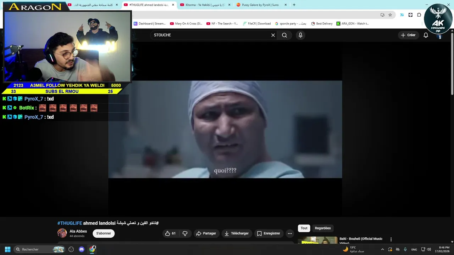
Task: Open the Best Delivery bookmark
Action: click(x=322, y=24)
